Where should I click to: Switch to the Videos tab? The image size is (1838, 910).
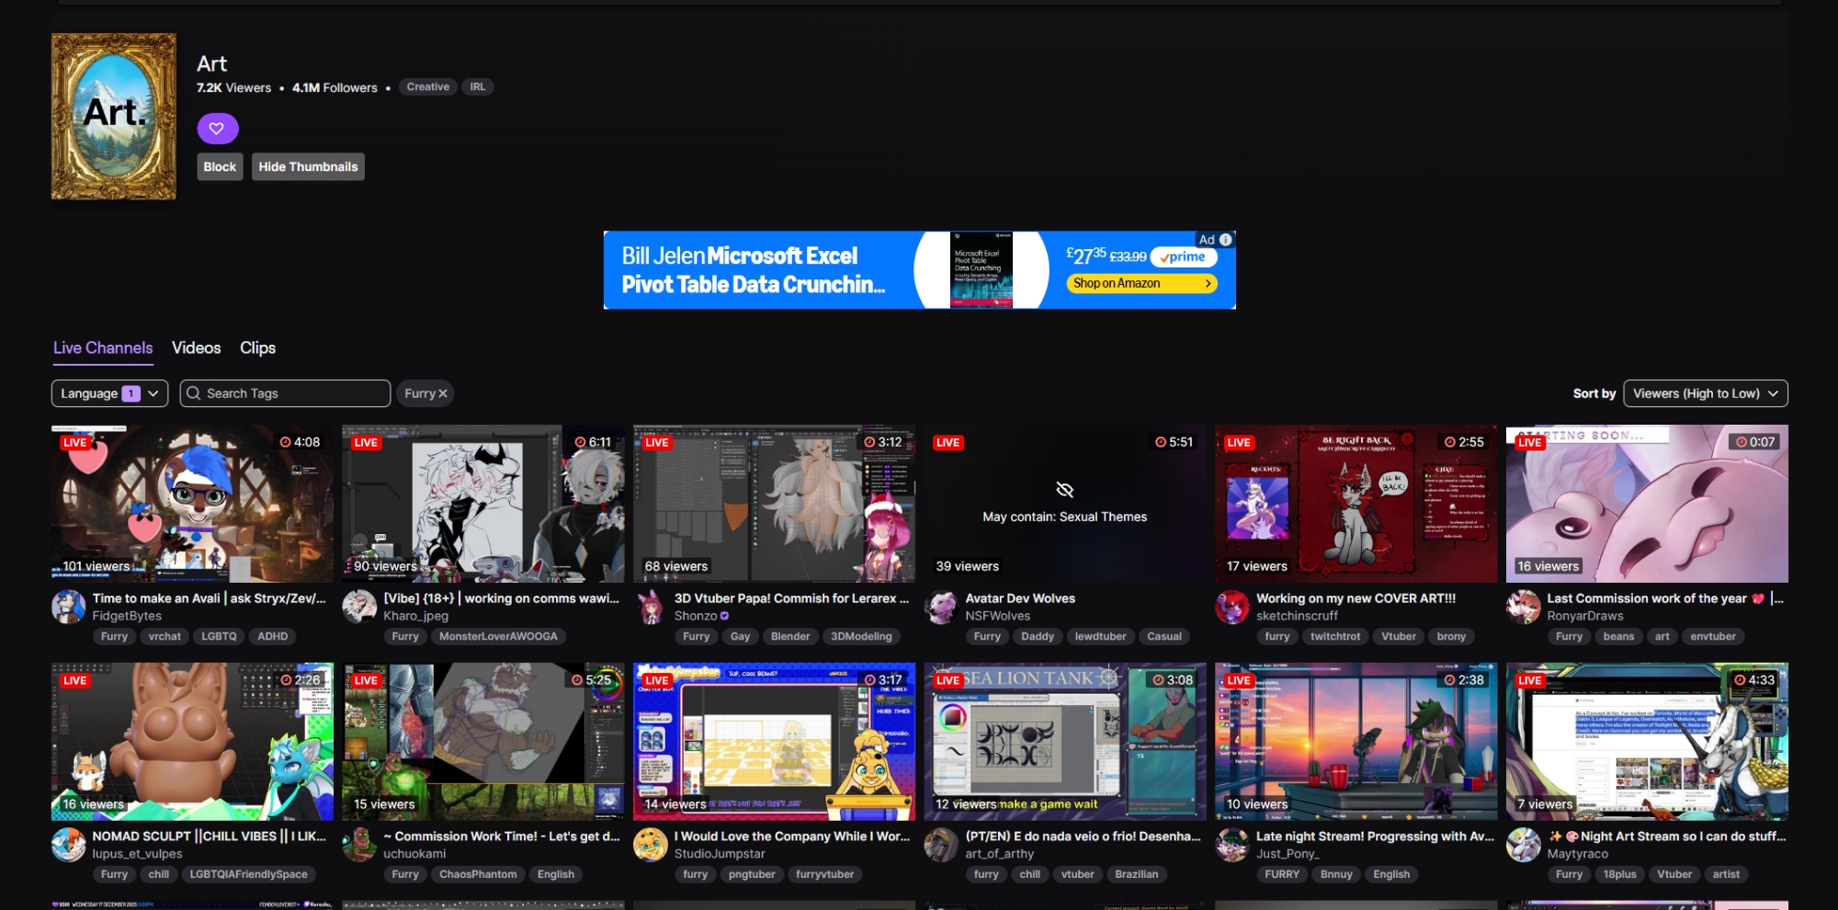tap(196, 347)
